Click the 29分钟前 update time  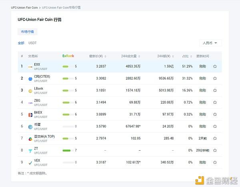point(203,150)
